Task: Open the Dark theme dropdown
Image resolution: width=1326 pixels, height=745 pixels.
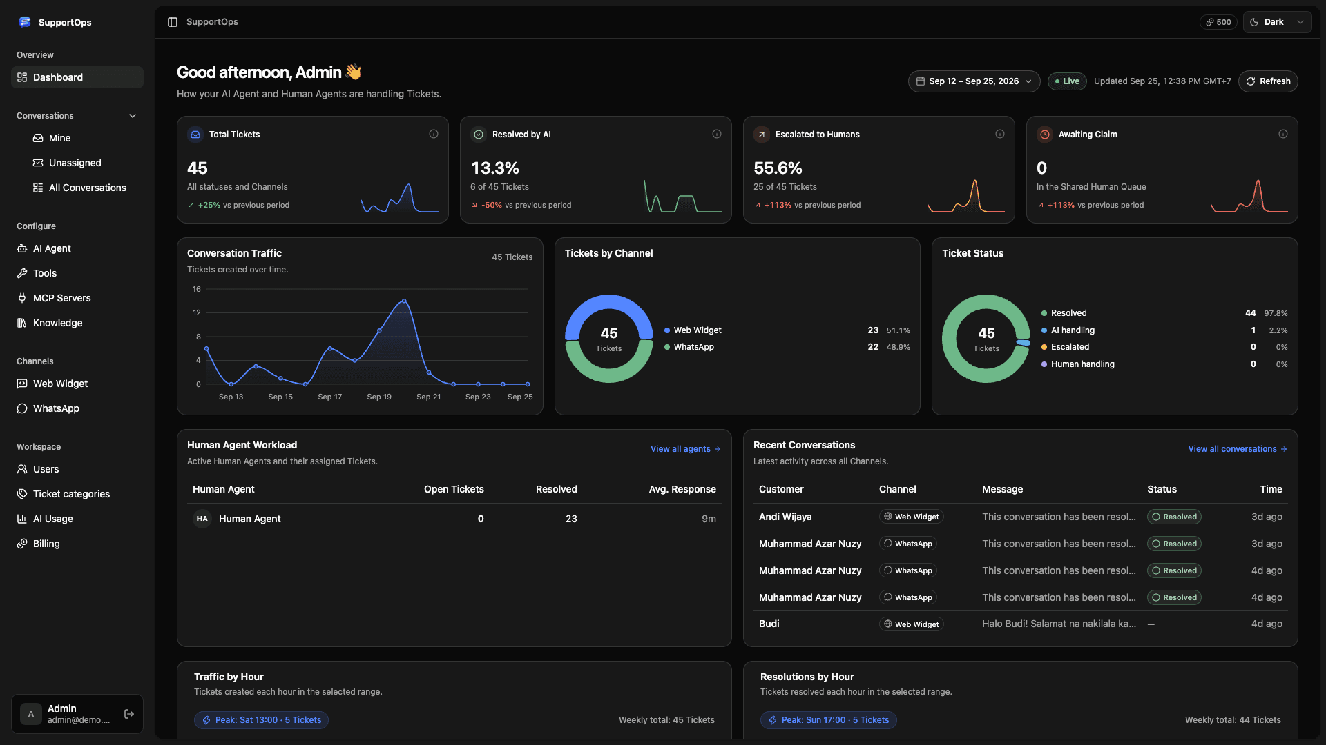Action: point(1277,22)
